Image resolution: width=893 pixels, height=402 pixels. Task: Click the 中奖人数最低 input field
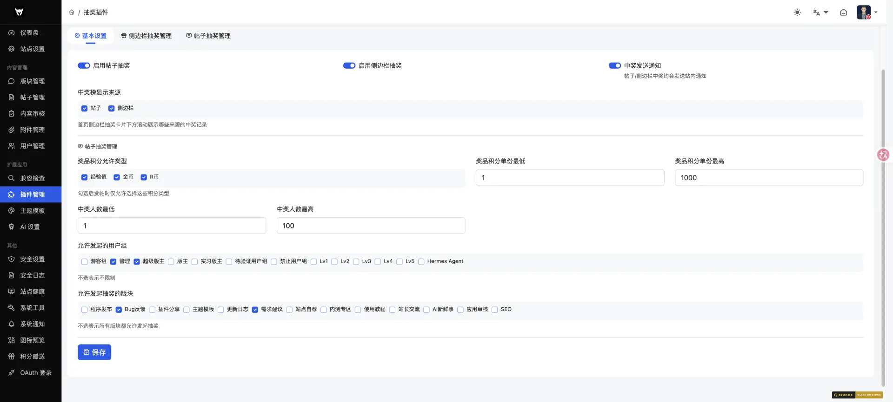click(x=172, y=226)
